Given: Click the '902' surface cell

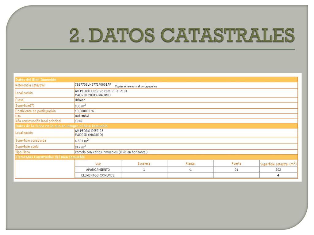Looking at the screenshot, I should point(278,170).
